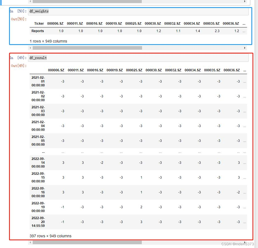
Task: Click the 1.1 value in Reports row
Action: point(178,31)
